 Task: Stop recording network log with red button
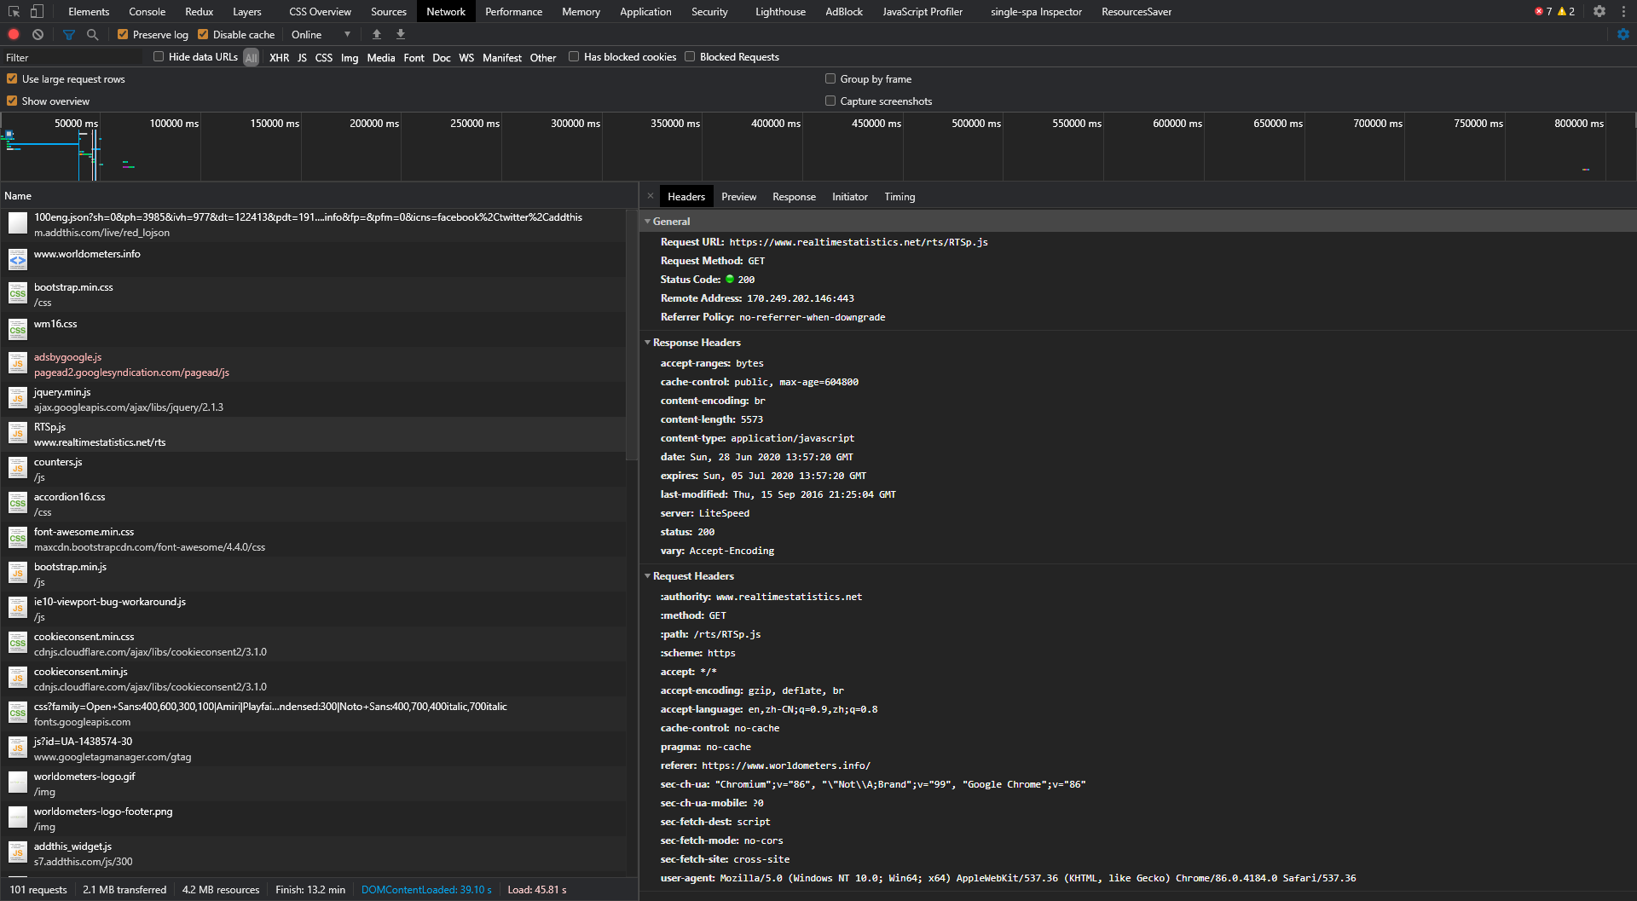tap(14, 35)
